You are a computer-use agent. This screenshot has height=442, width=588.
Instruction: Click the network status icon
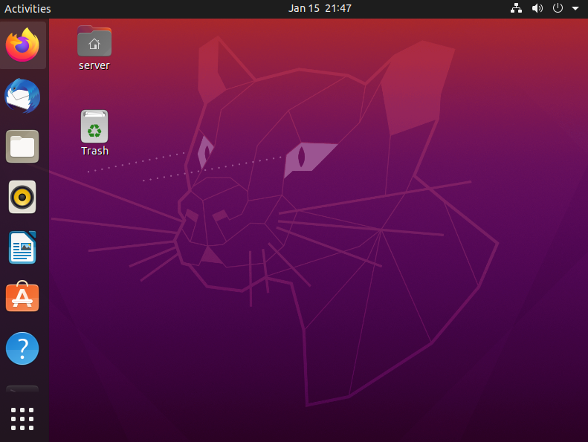tap(517, 8)
